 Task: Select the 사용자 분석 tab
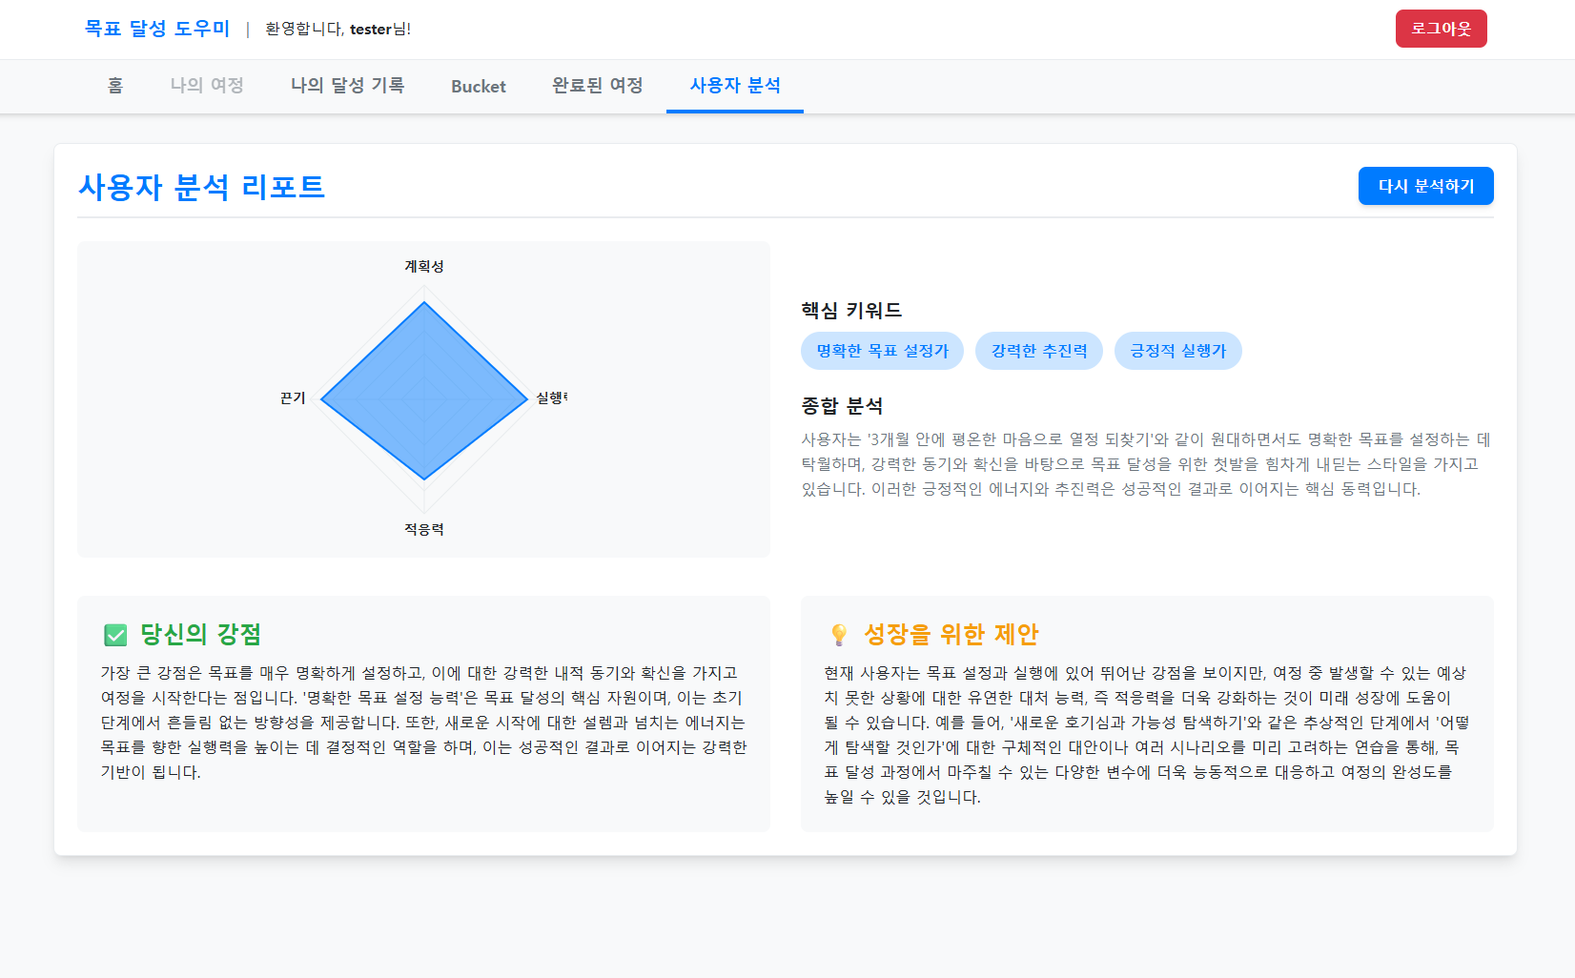coord(735,86)
